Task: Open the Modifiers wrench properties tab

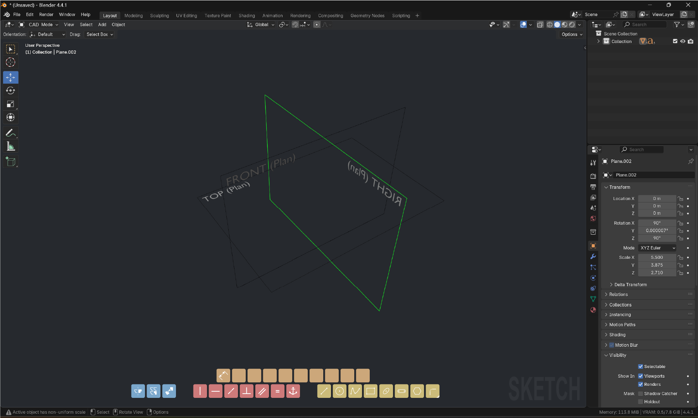Action: coord(593,257)
